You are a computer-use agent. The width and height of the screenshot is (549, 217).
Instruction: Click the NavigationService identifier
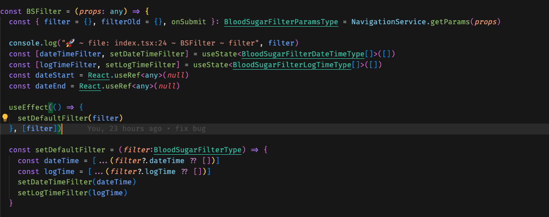[388, 22]
